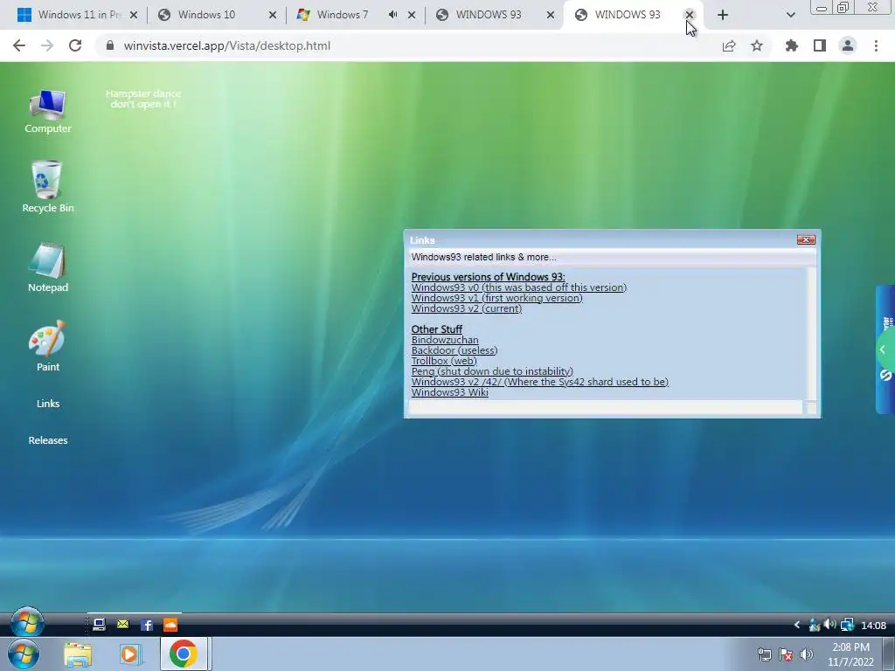This screenshot has width=895, height=671.
Task: Click the Chrome taskbar button
Action: tap(184, 654)
